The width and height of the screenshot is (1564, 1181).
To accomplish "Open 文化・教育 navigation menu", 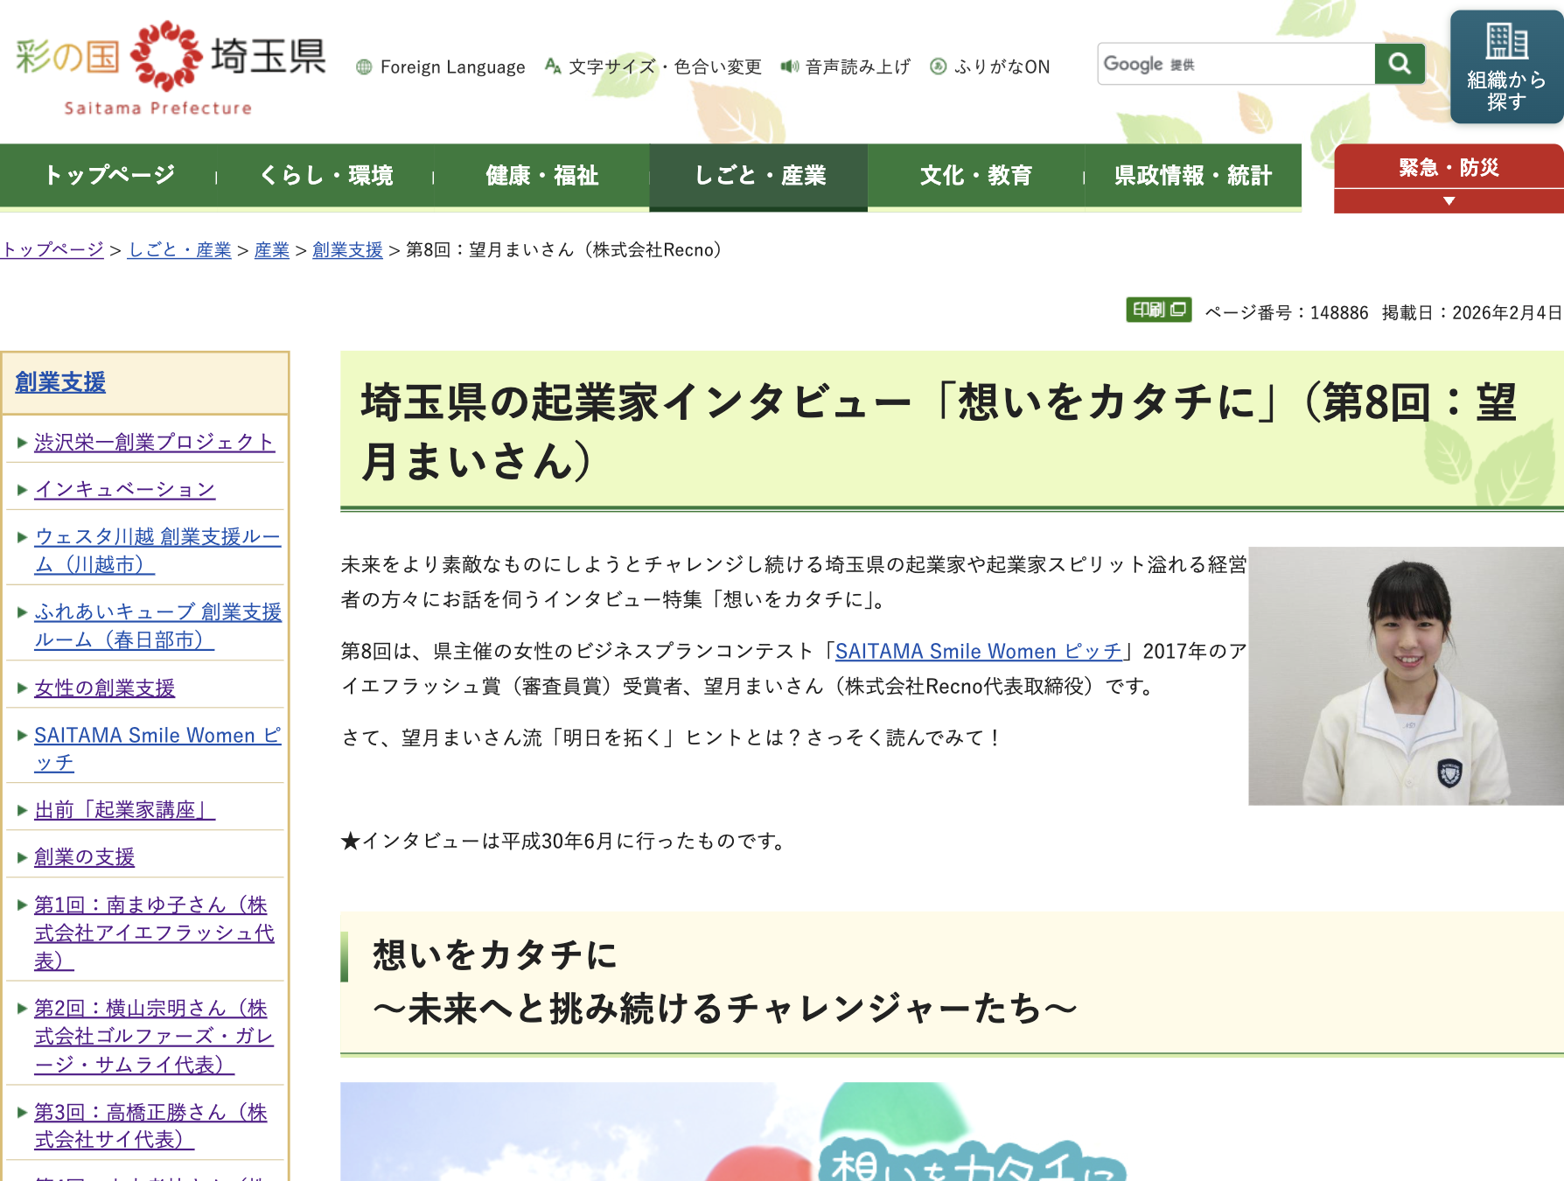I will click(976, 176).
